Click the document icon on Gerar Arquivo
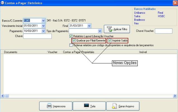This screenshot has width=178, height=112. (x=114, y=106)
